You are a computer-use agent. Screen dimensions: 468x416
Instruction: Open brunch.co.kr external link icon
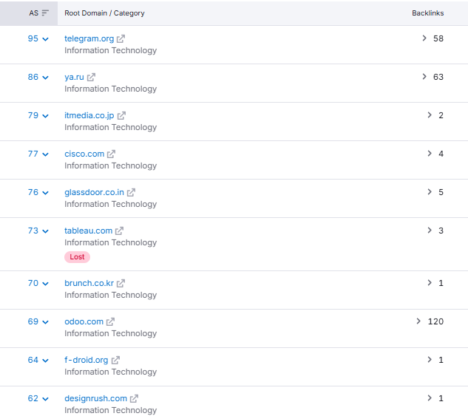(121, 283)
